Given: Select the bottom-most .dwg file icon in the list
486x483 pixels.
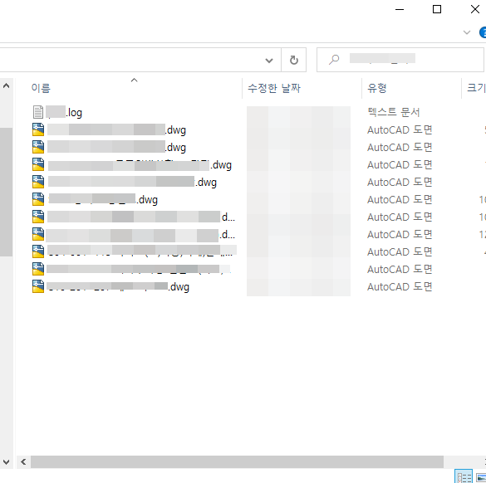Looking at the screenshot, I should (x=38, y=286).
